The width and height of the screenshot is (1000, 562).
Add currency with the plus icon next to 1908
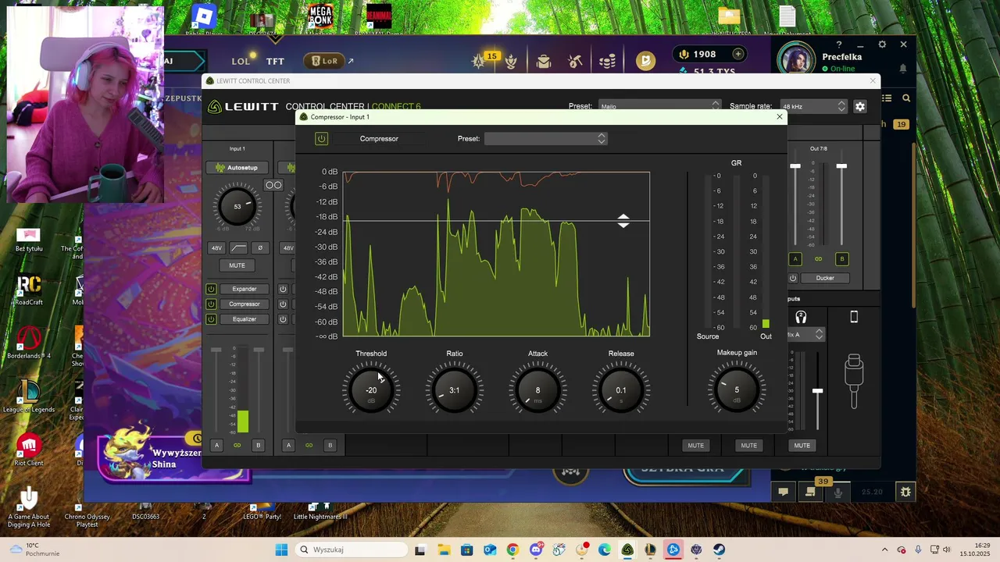737,54
